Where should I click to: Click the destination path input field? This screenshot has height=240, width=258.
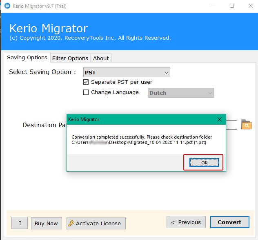(231, 125)
